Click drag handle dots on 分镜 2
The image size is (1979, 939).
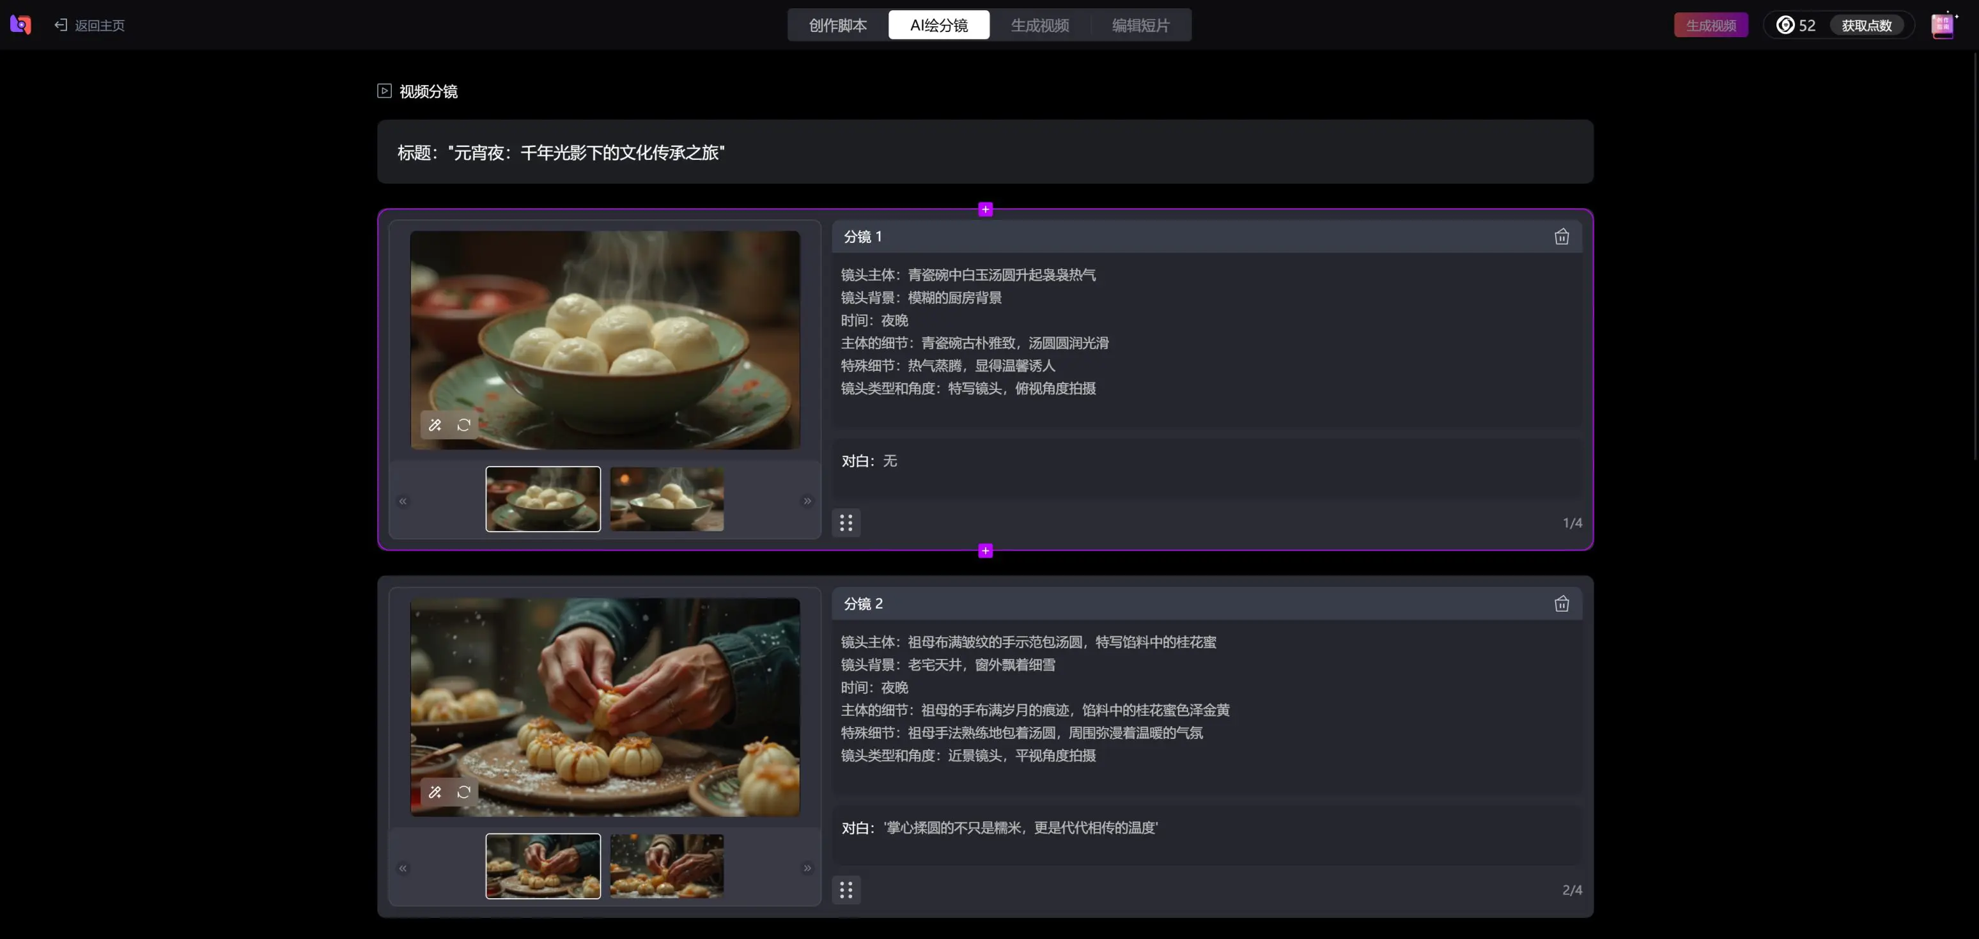(846, 890)
